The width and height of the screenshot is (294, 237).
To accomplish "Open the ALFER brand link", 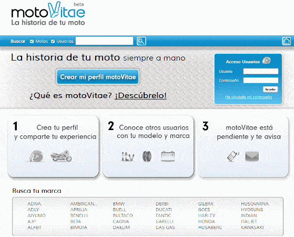I will pyautogui.click(x=34, y=228).
